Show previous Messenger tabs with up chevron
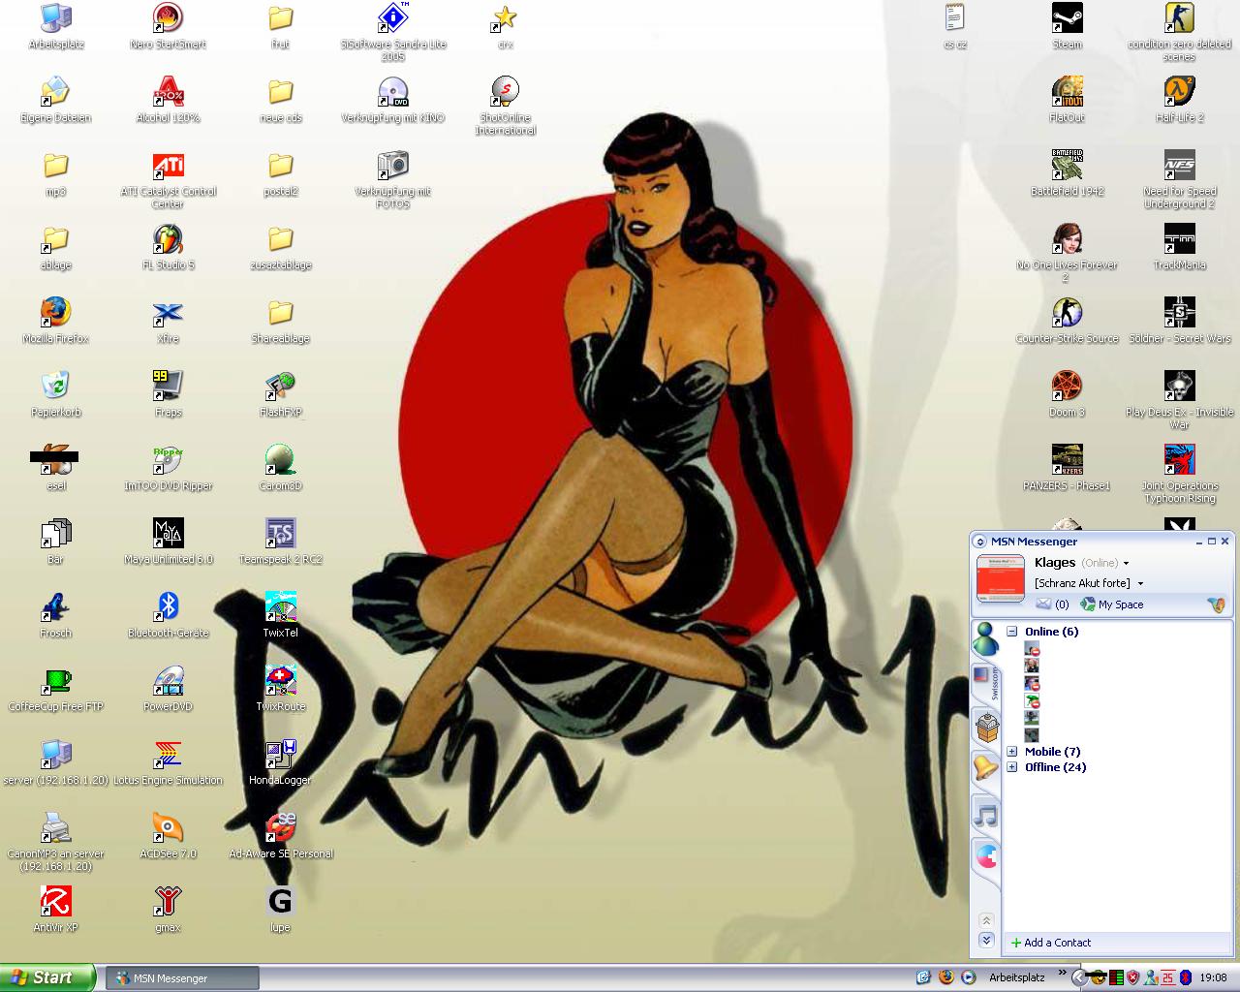 [x=986, y=920]
